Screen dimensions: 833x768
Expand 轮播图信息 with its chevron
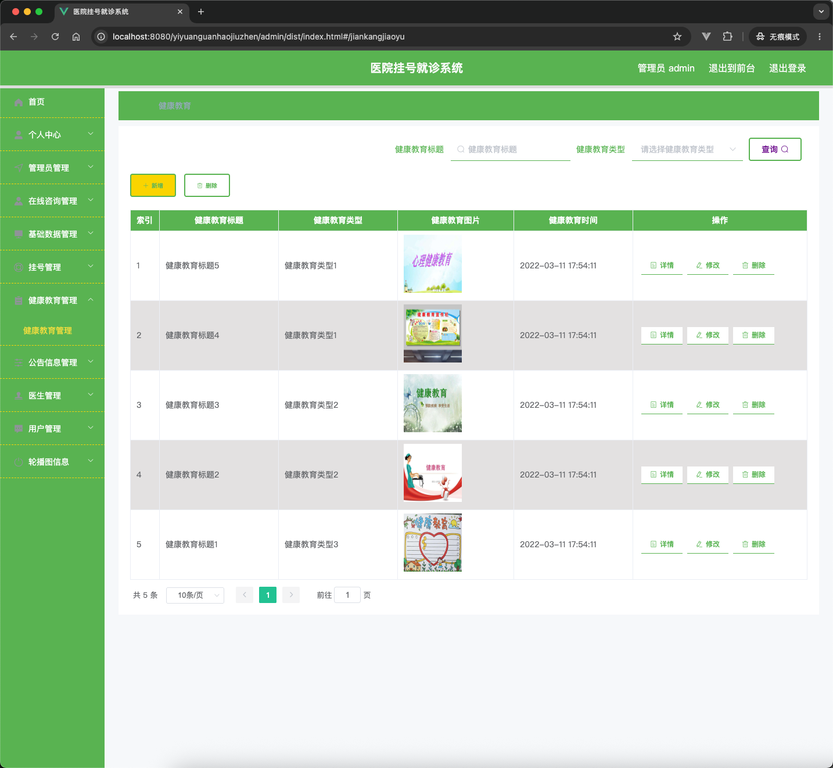tap(91, 461)
